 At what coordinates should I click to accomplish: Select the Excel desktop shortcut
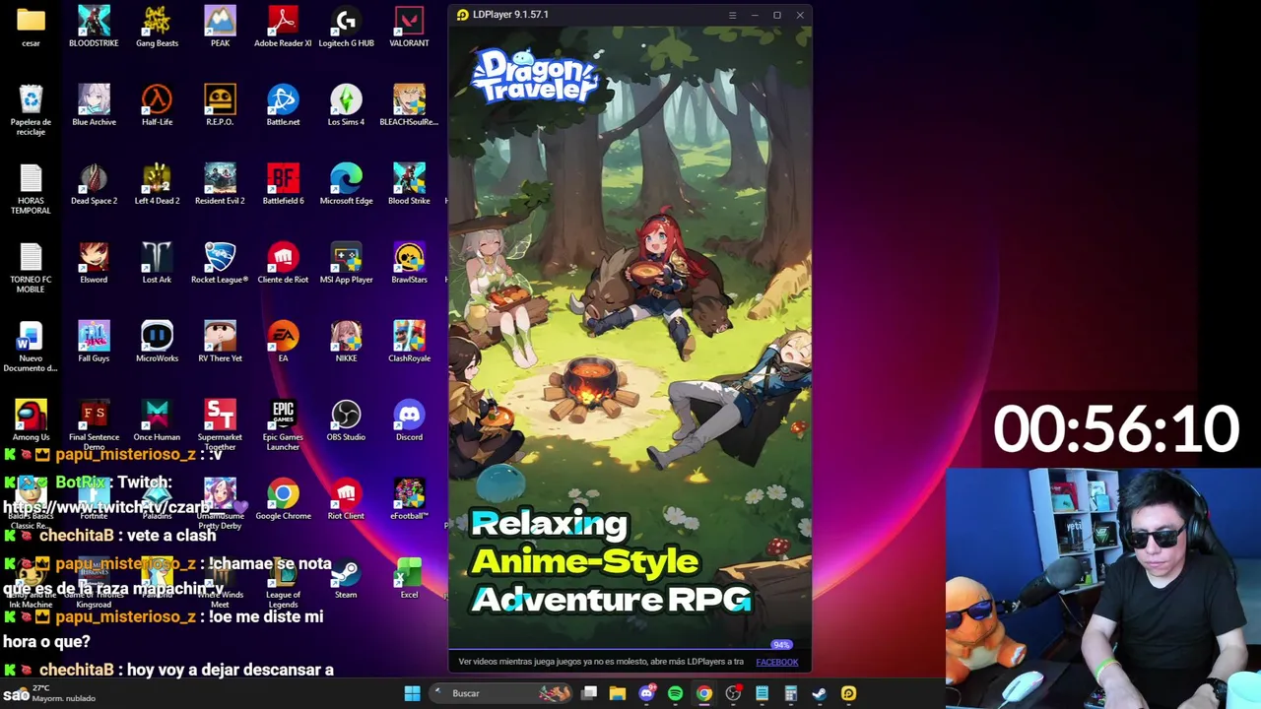point(409,578)
